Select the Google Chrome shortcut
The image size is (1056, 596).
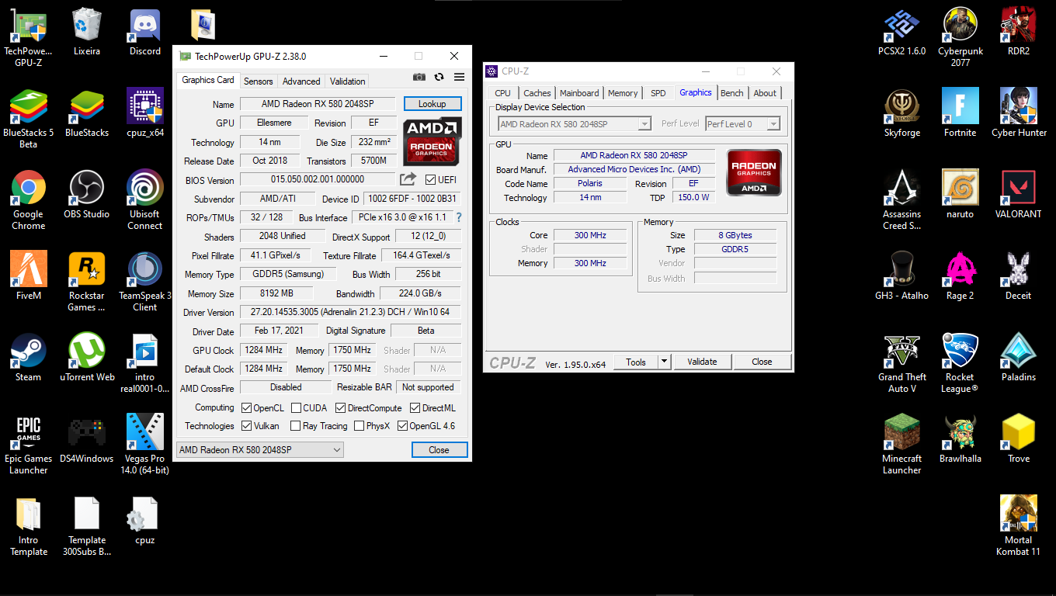coord(29,200)
